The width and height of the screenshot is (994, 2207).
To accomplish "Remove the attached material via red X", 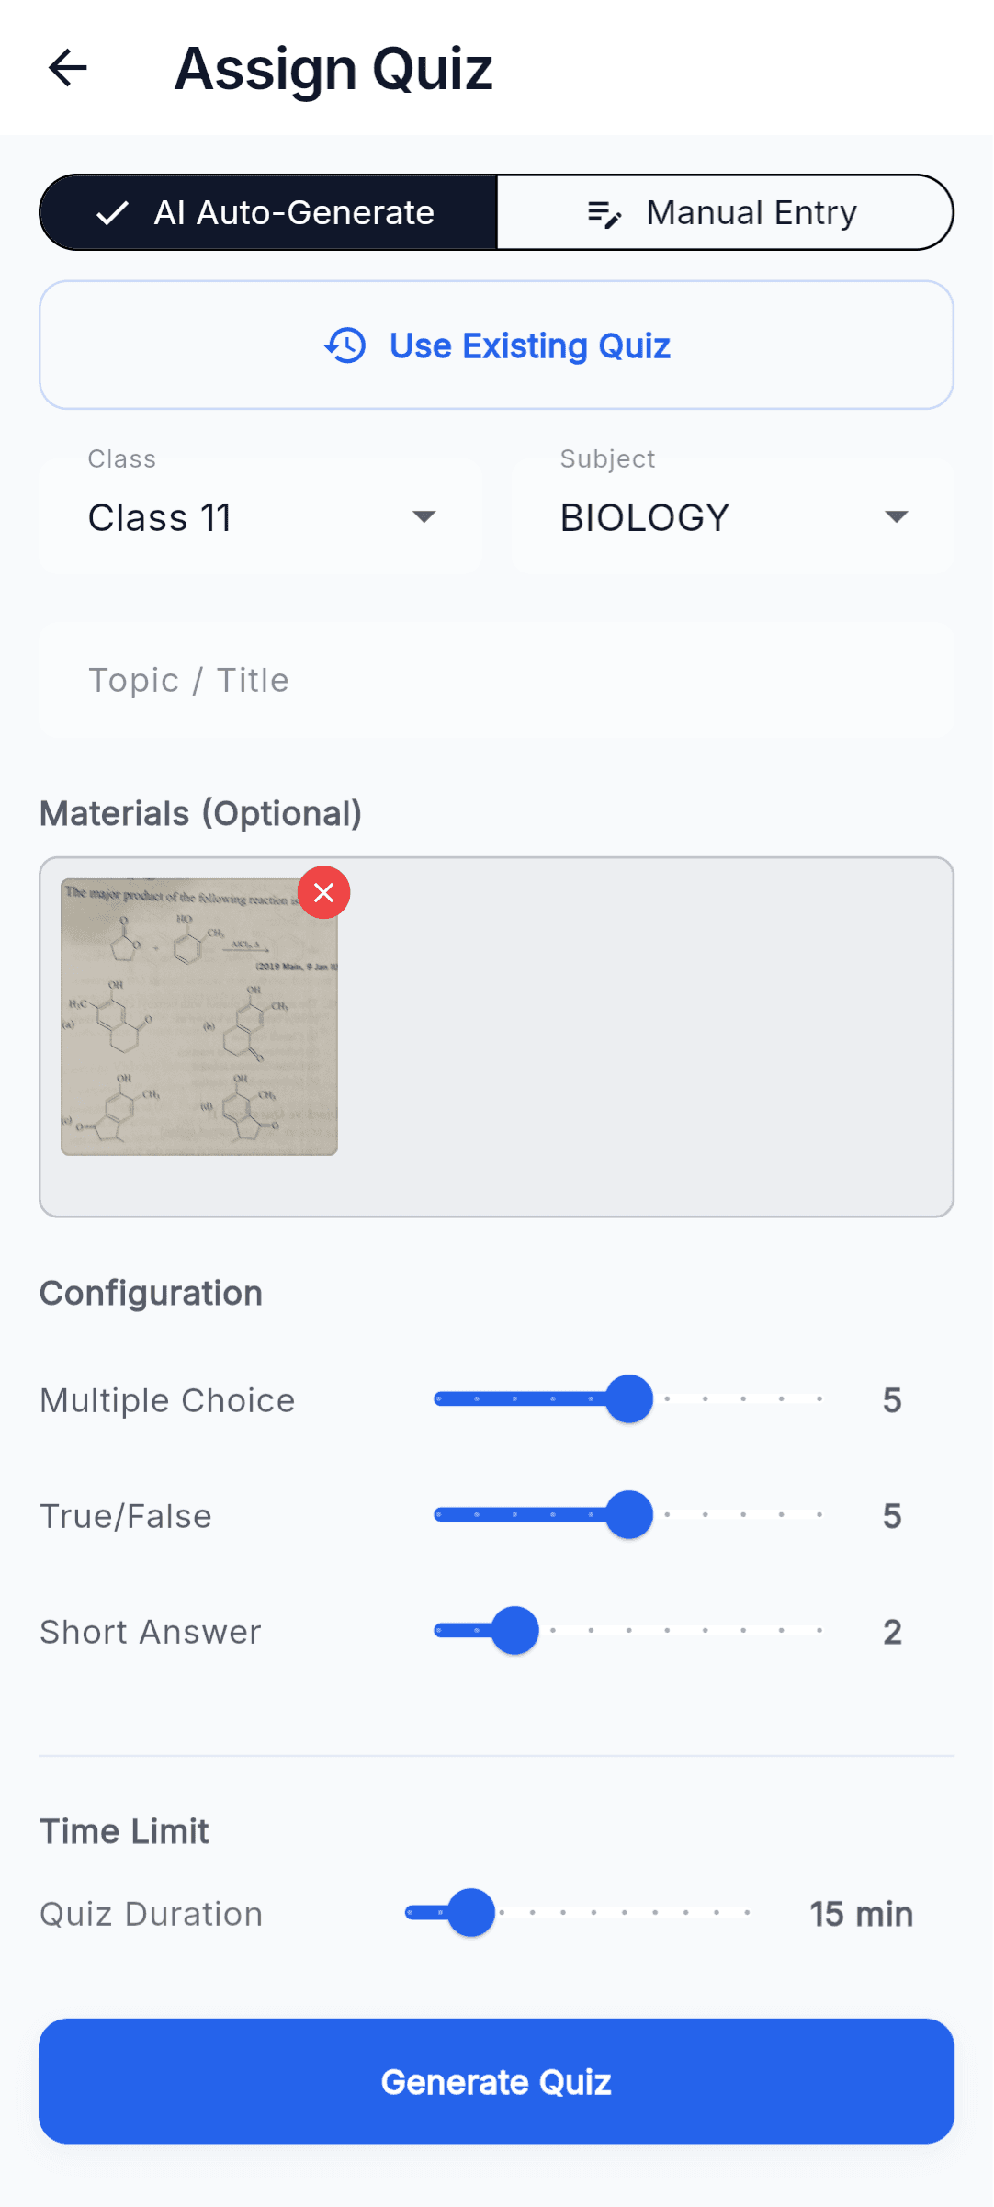I will (x=322, y=892).
